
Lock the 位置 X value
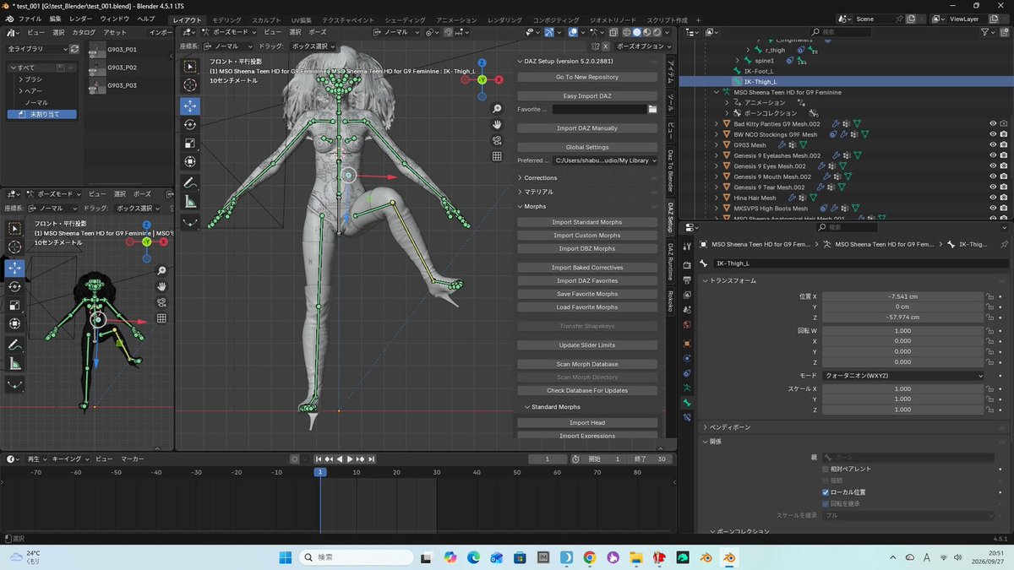[x=989, y=296]
